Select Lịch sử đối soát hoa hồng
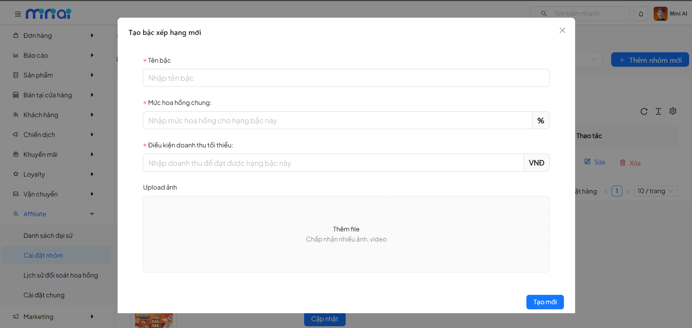 point(61,275)
